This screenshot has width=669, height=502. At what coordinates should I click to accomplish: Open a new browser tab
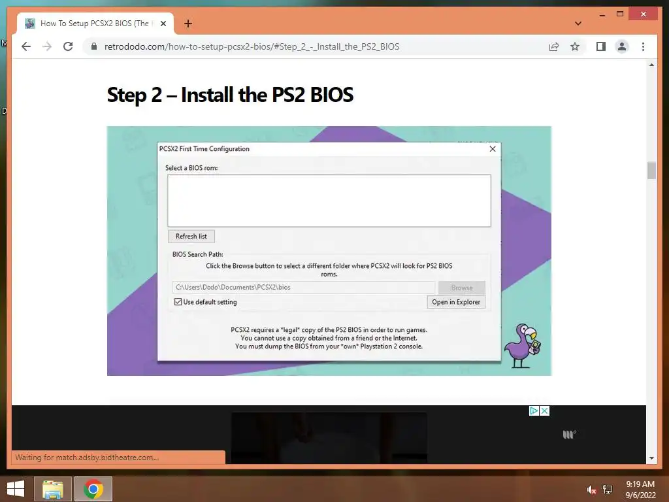point(188,24)
